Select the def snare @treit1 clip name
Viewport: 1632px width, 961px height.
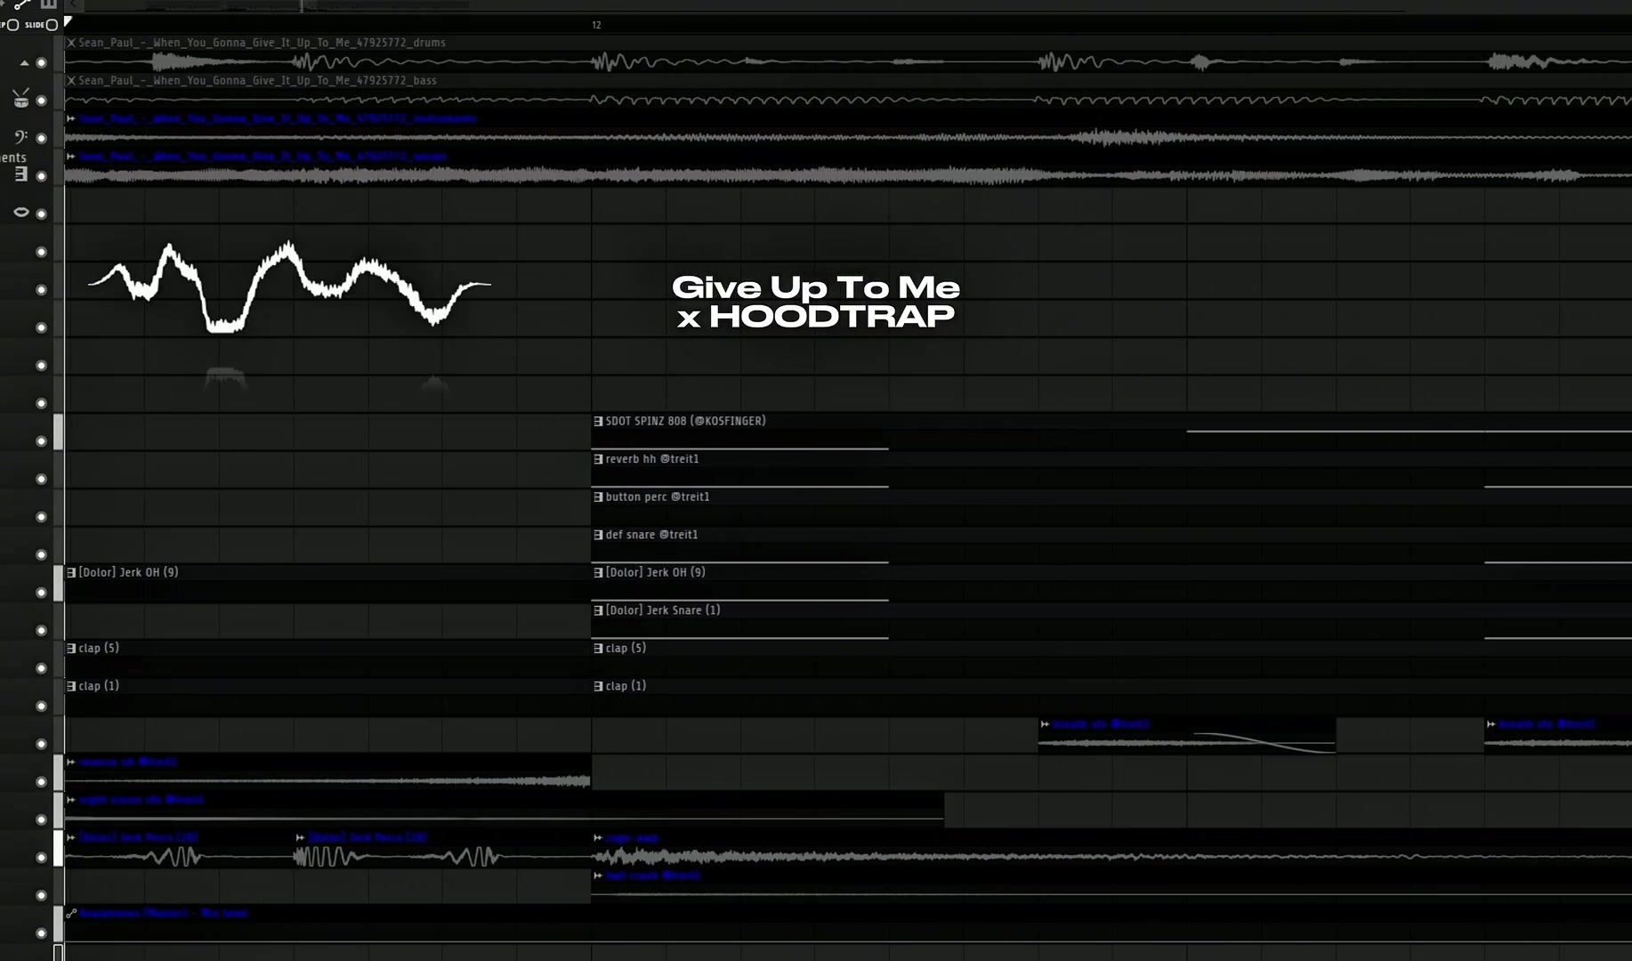pyautogui.click(x=651, y=535)
